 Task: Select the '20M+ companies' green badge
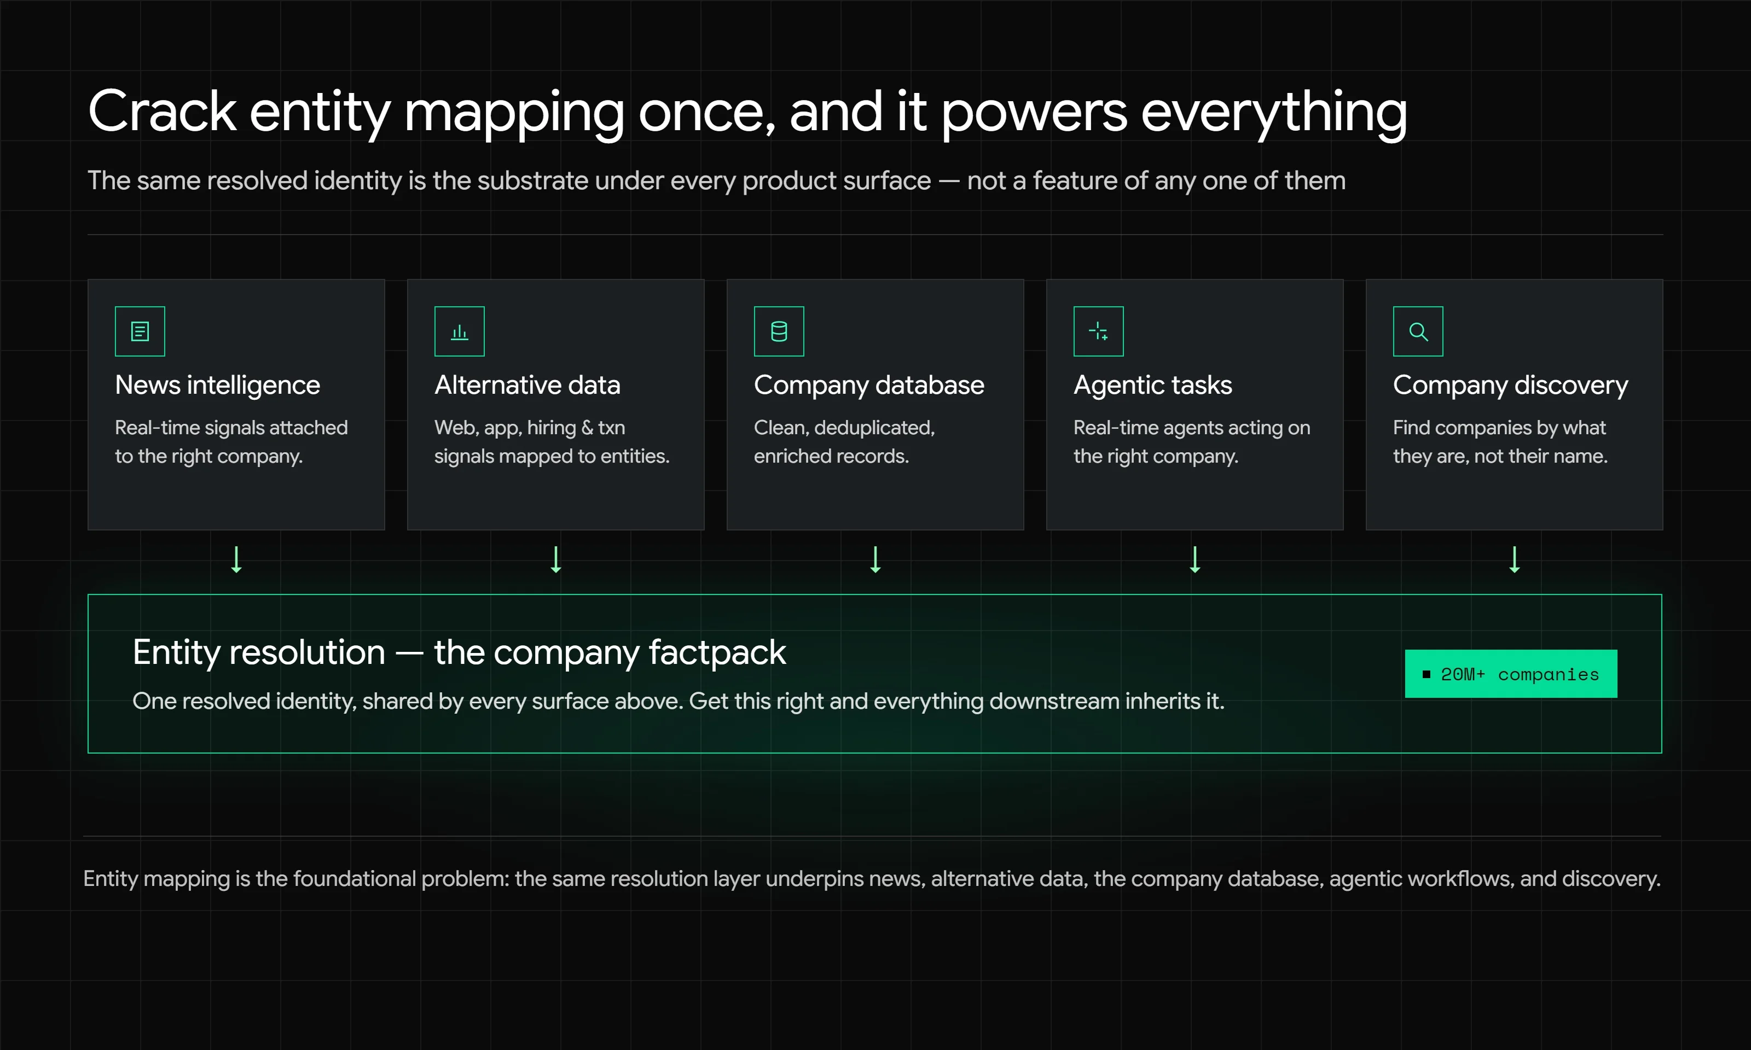(1510, 674)
